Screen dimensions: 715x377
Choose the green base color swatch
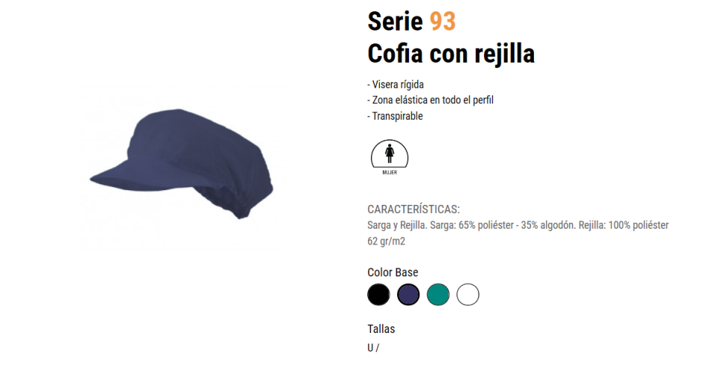point(438,294)
